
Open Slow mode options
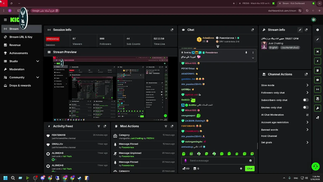(285, 85)
